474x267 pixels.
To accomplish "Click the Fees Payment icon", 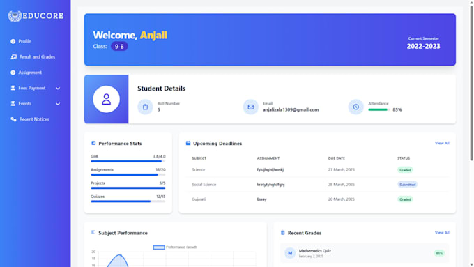I will point(13,88).
